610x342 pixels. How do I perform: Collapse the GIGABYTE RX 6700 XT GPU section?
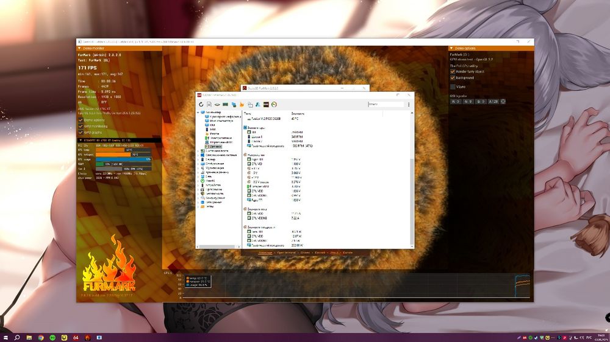tap(81, 140)
